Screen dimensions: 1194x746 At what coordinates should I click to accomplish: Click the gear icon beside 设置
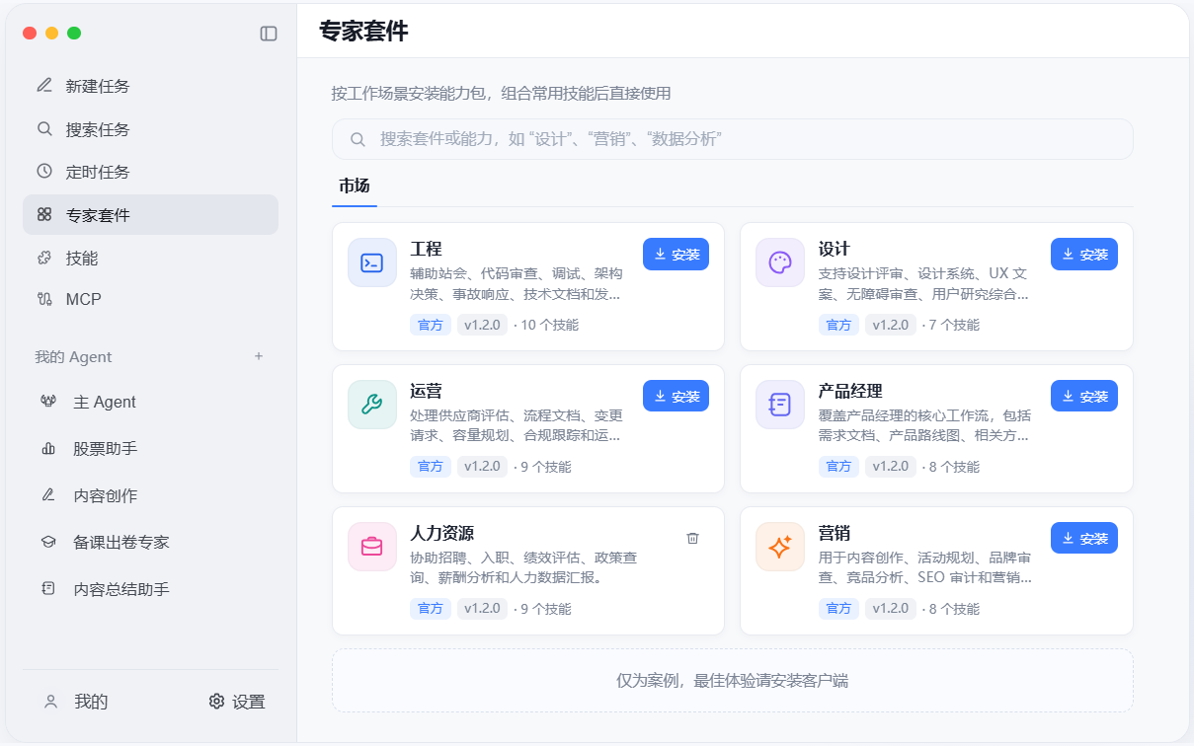pyautogui.click(x=216, y=702)
